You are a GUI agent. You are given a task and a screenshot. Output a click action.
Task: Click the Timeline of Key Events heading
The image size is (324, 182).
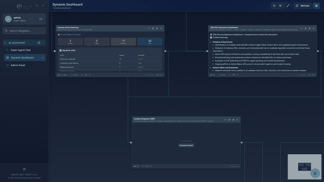222,42
